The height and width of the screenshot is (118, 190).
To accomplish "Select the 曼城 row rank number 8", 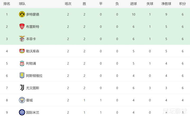I will pos(7,100).
